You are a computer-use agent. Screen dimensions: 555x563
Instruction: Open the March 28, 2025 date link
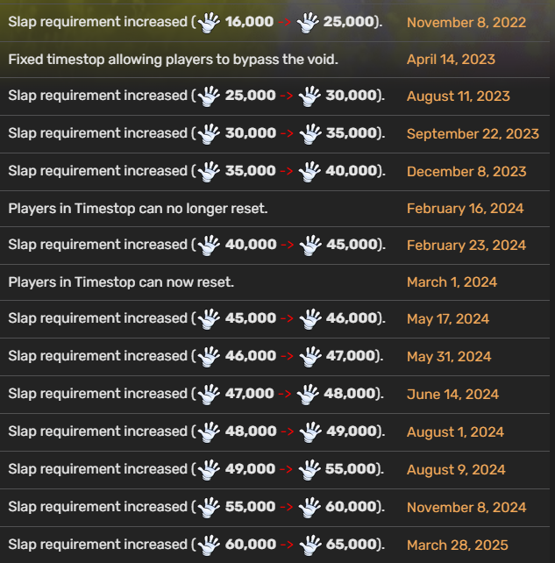(458, 545)
